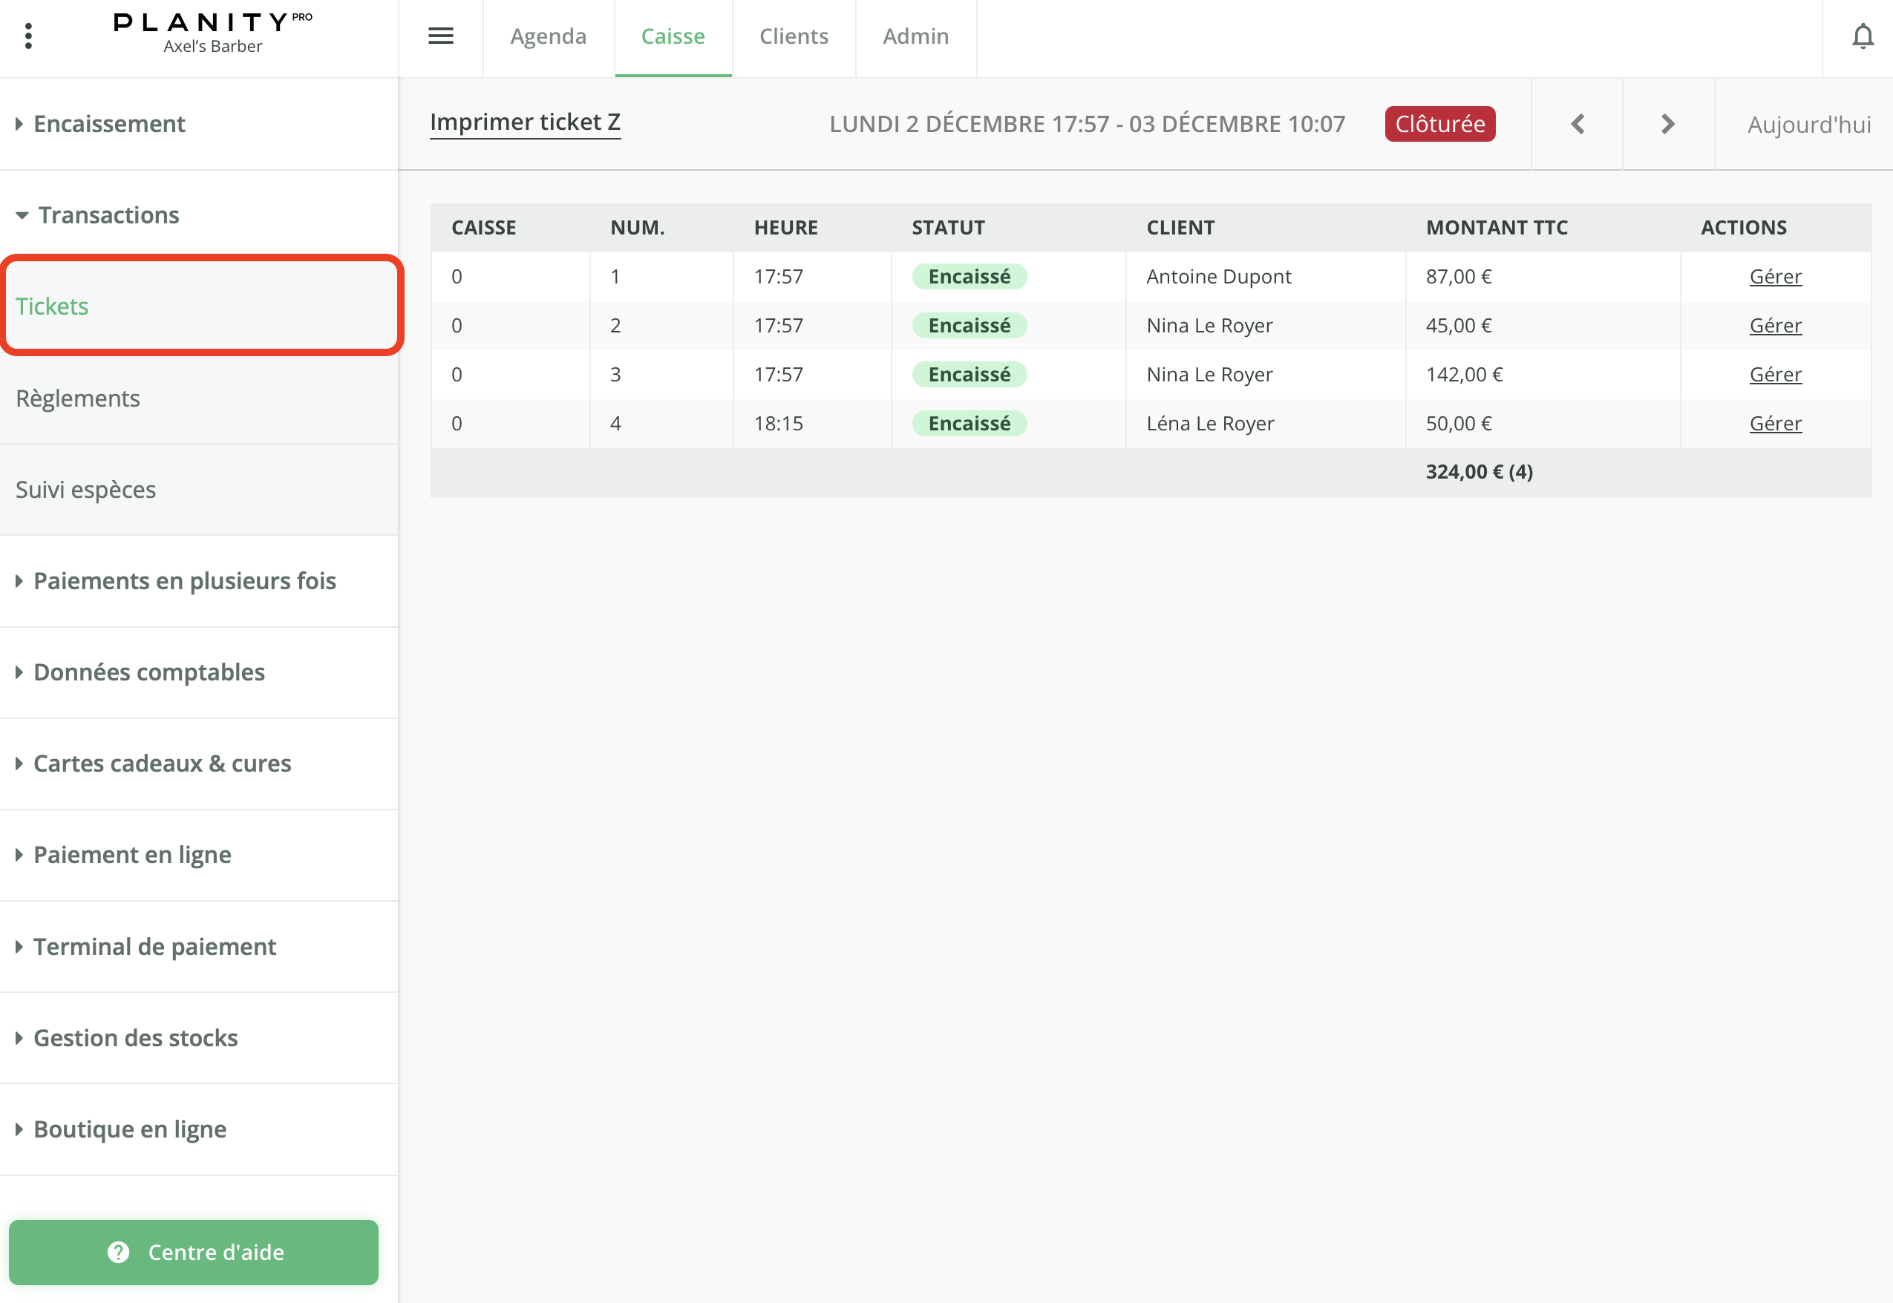Switch to the Agenda tab
The width and height of the screenshot is (1893, 1303).
548,37
